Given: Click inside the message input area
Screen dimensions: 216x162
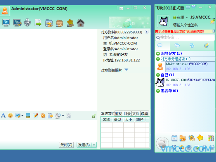Looking at the screenshot, I should [x=49, y=130].
